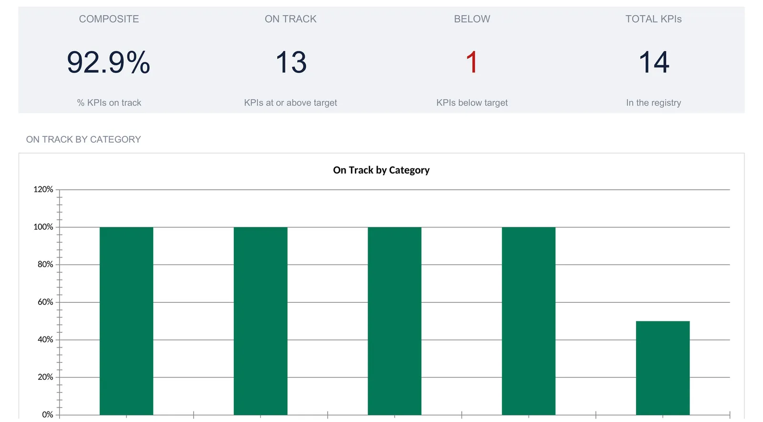
Task: Select the COMPOSITE card heading
Action: (x=109, y=19)
